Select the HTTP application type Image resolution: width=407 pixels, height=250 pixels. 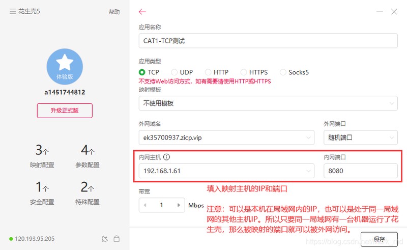[x=217, y=72]
